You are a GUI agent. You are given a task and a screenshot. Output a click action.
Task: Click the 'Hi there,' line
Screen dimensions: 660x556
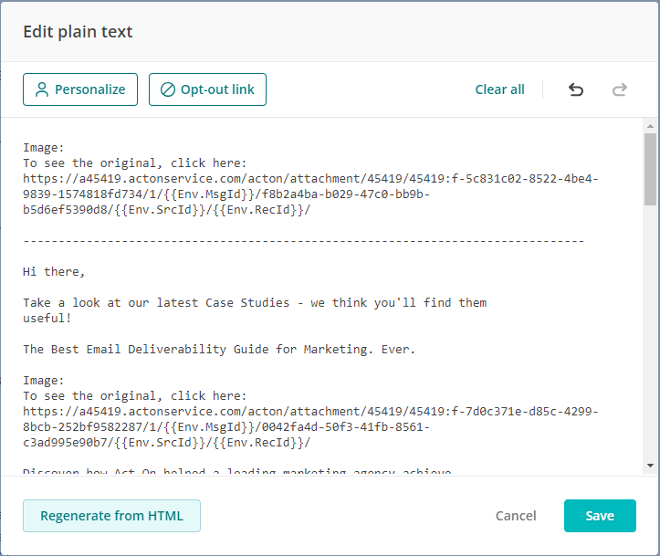pyautogui.click(x=54, y=272)
